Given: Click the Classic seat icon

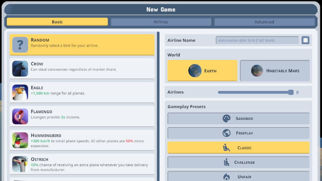Looking at the screenshot, I should pos(227,148).
